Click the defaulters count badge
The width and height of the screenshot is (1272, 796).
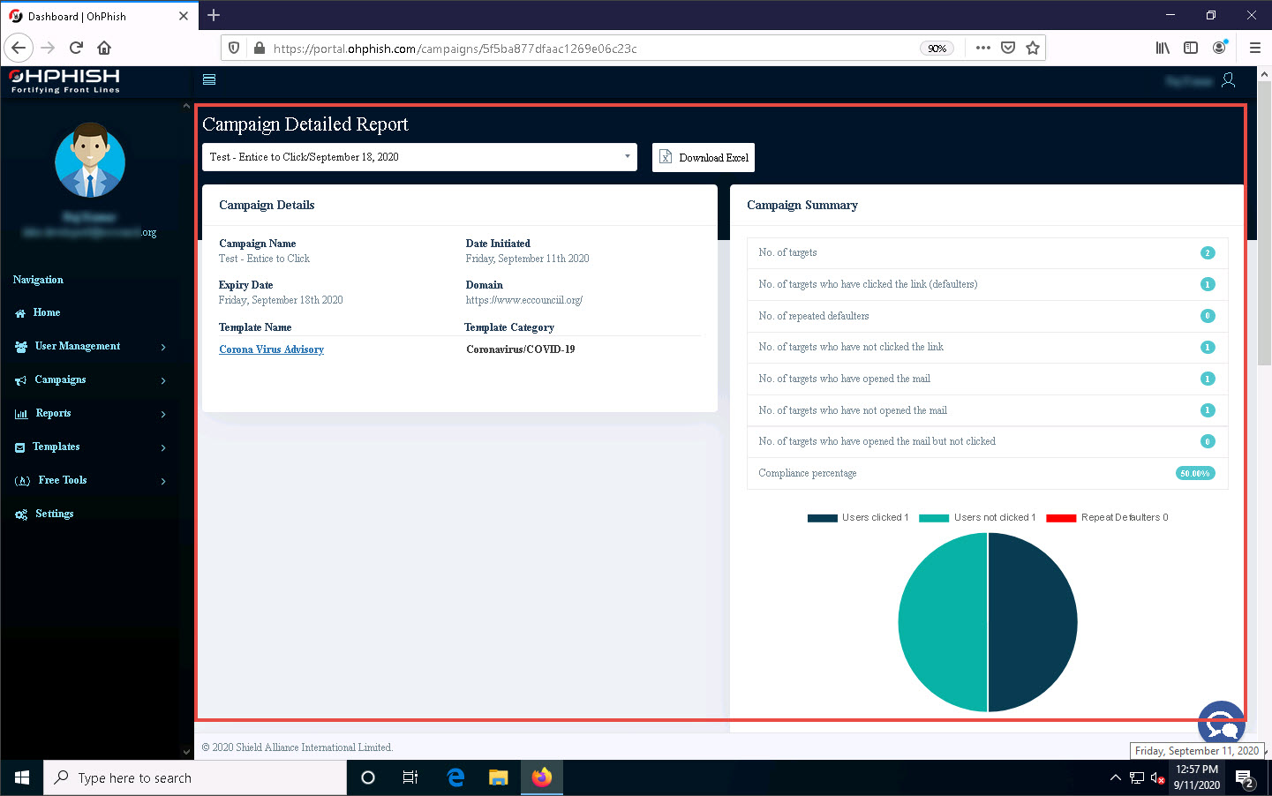coord(1208,284)
